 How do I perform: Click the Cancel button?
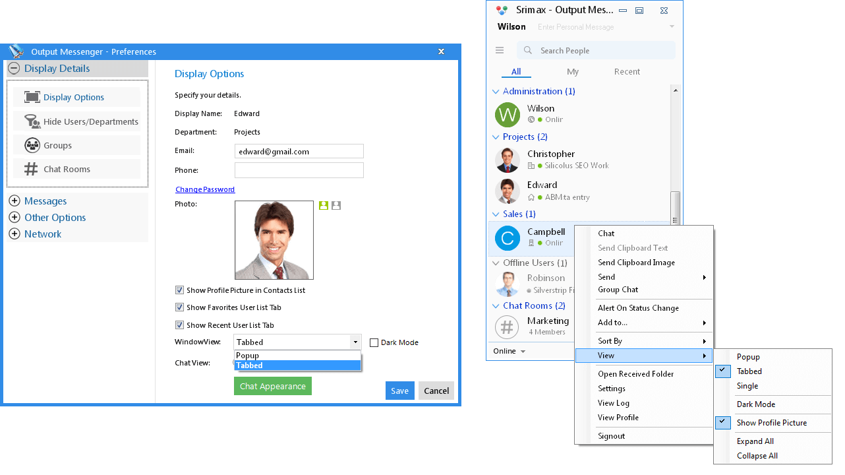tap(436, 391)
